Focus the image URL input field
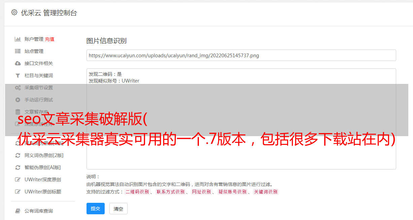Viewport: 413px width, 220px height. pyautogui.click(x=241, y=55)
